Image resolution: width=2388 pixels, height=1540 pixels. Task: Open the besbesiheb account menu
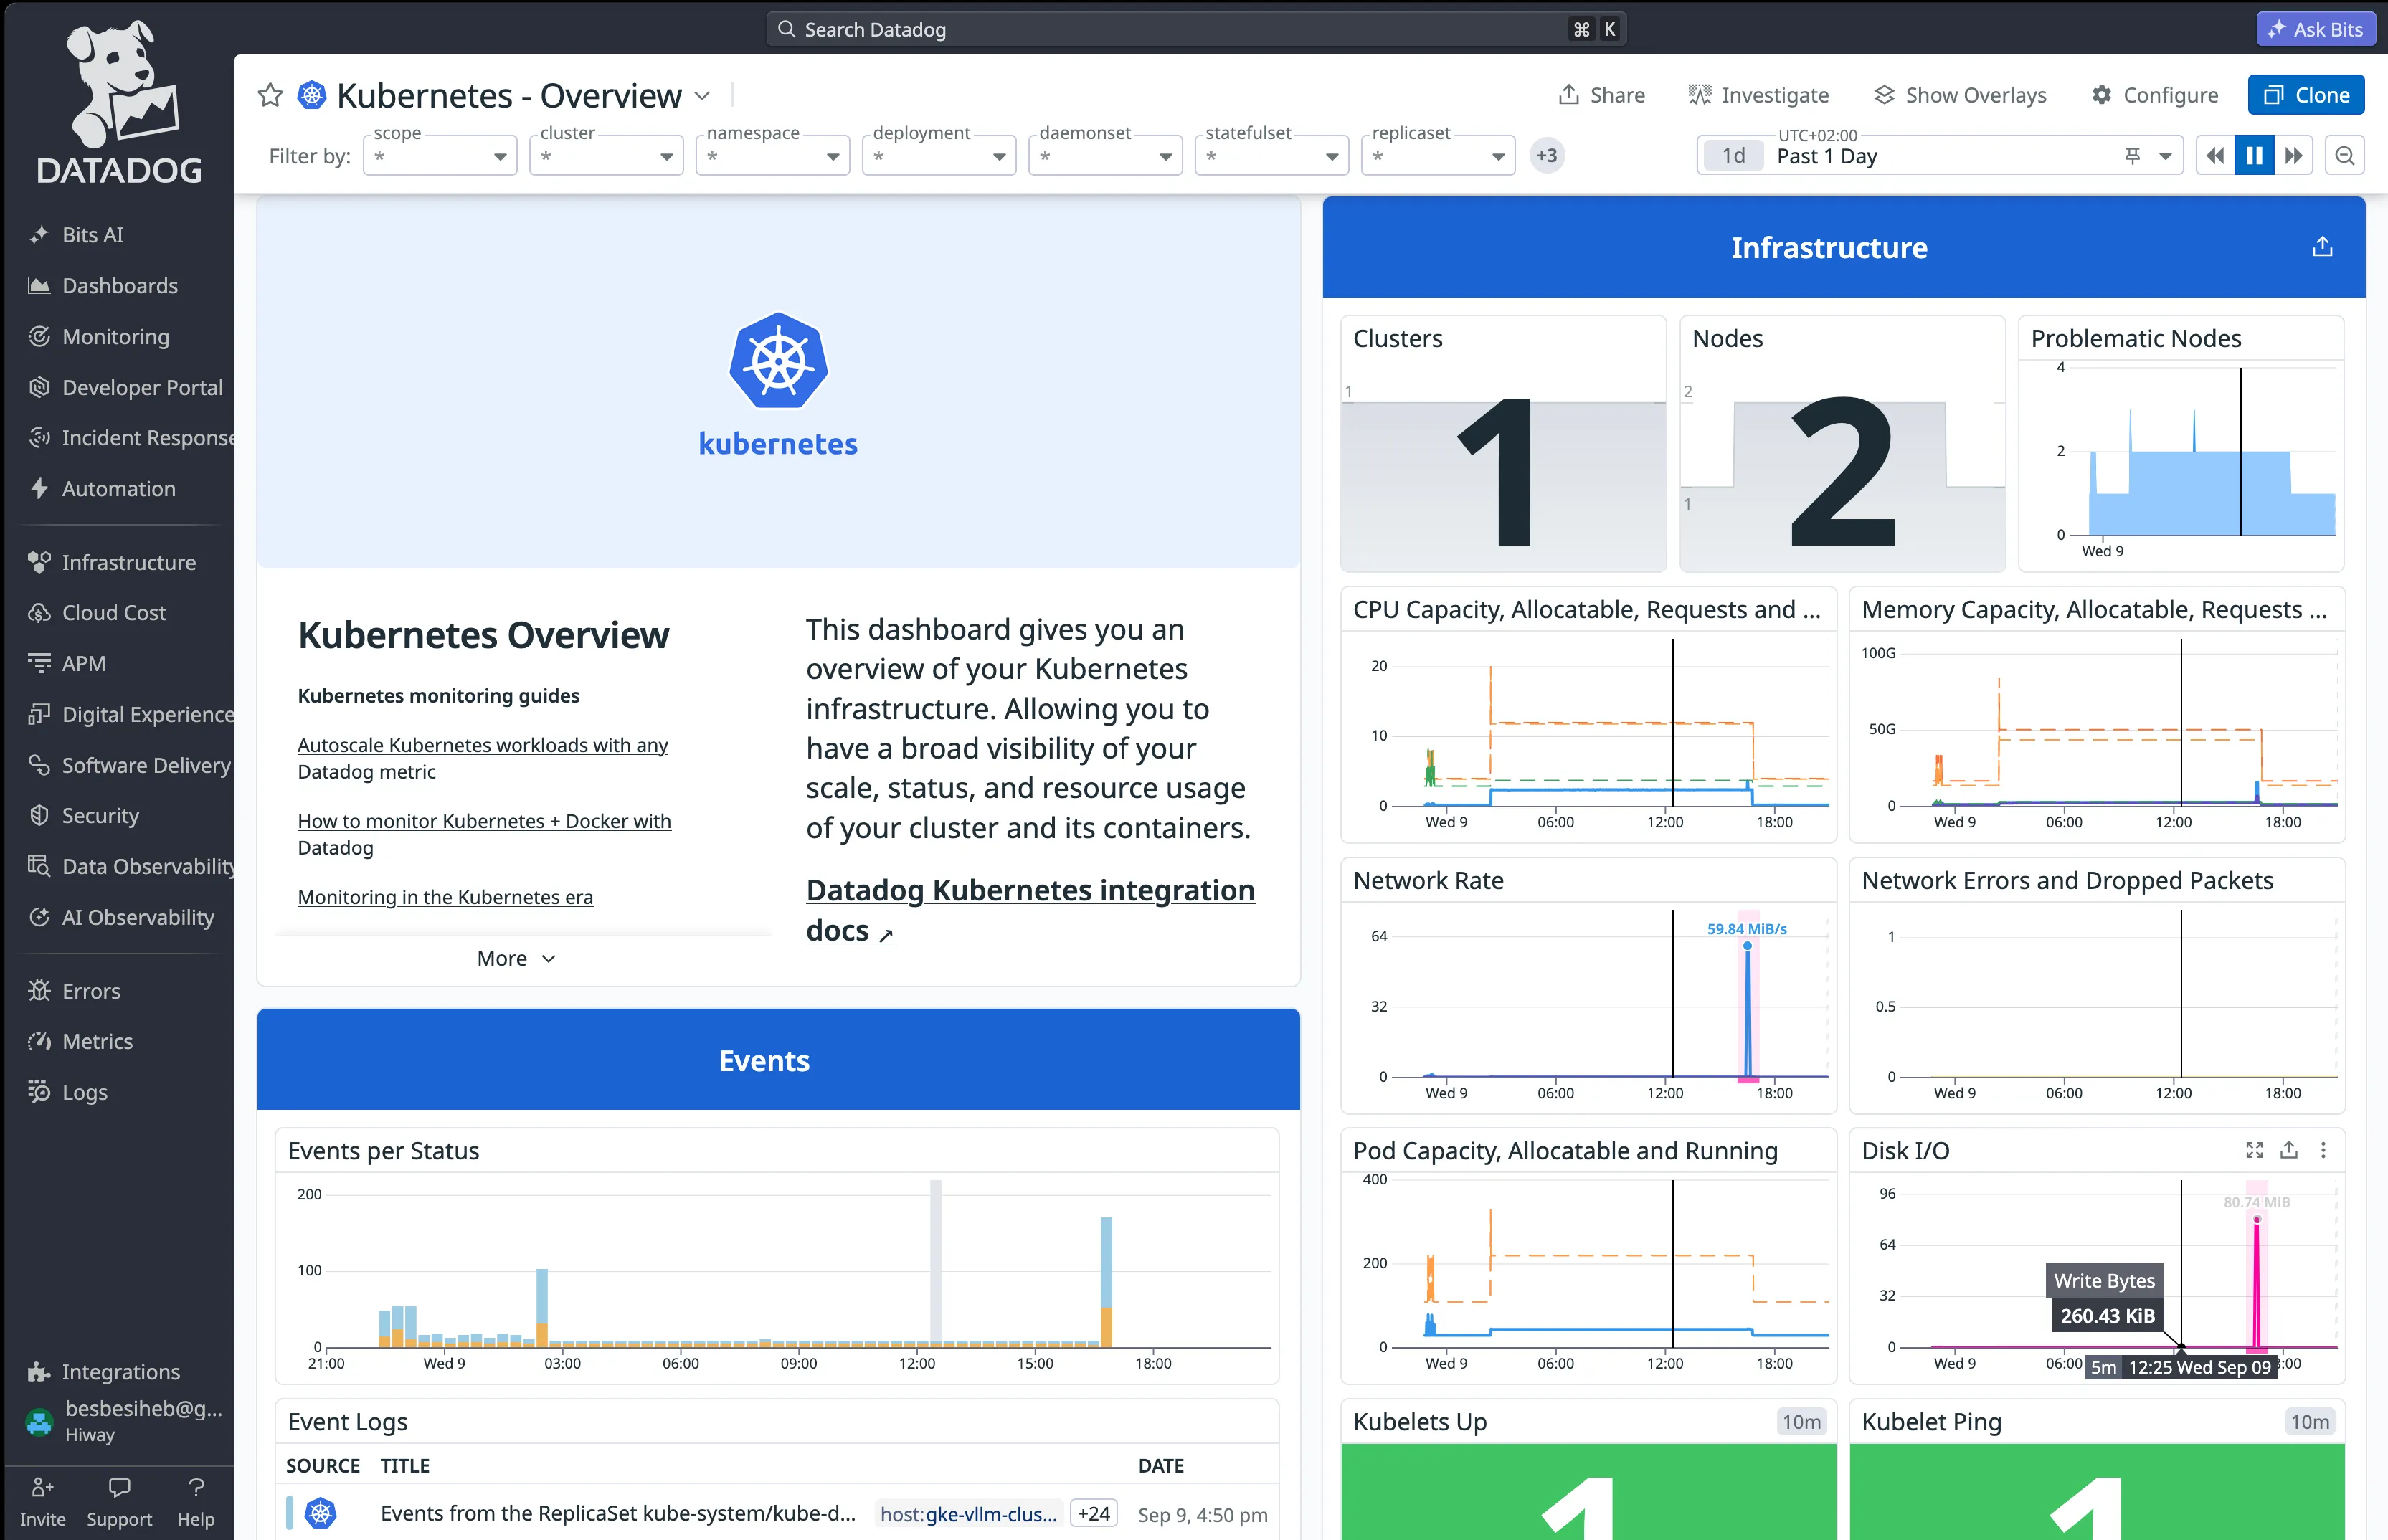point(125,1420)
